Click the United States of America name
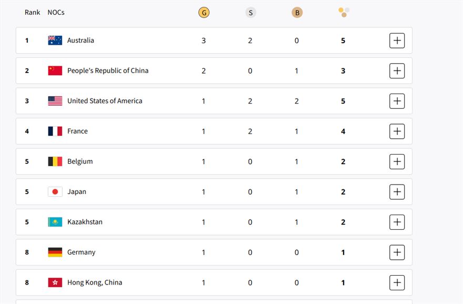The width and height of the screenshot is (463, 304). point(105,101)
